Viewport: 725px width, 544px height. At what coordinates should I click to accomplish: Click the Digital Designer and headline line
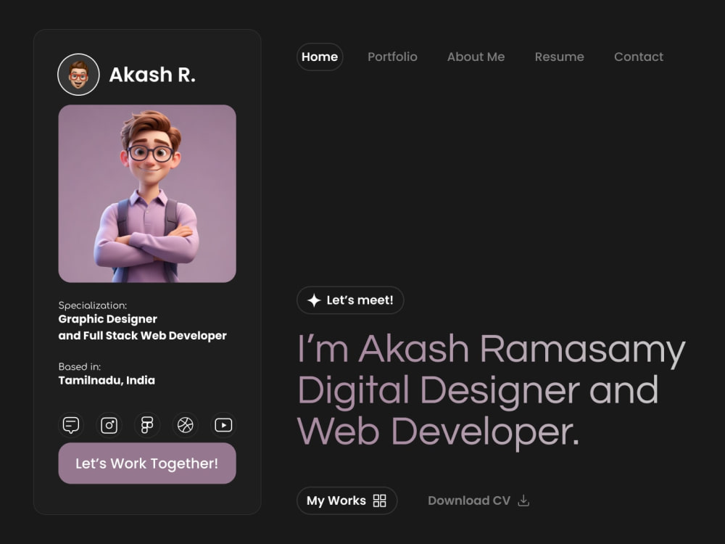(478, 391)
